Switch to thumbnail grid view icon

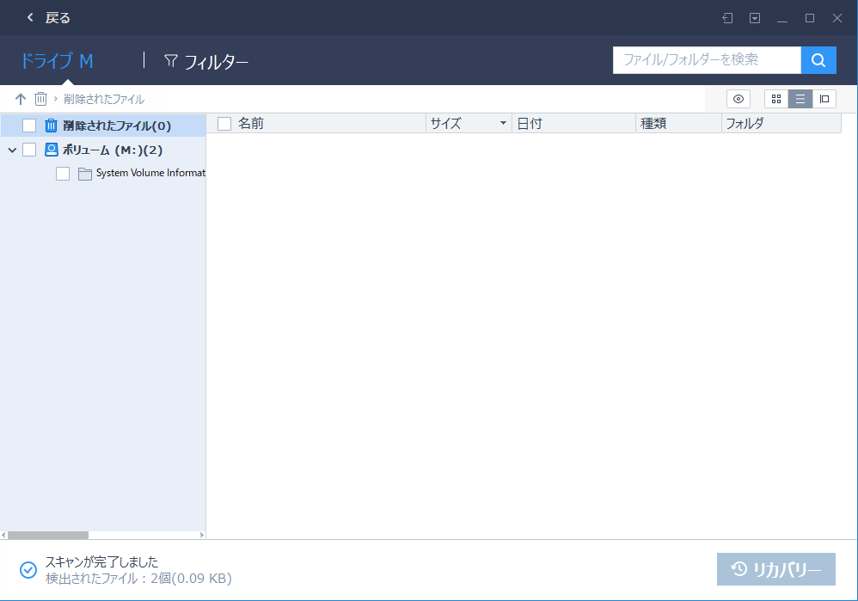pos(775,99)
